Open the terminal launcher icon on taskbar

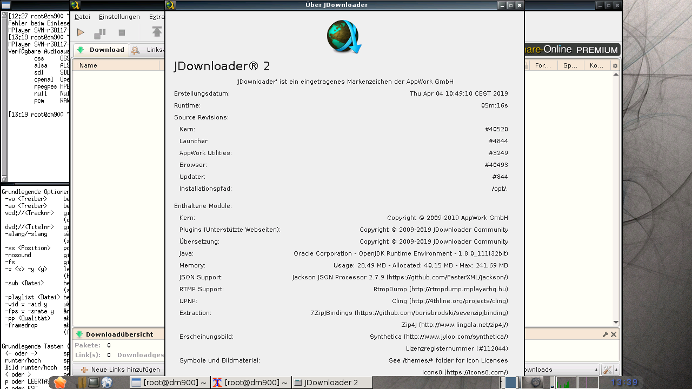(x=94, y=383)
